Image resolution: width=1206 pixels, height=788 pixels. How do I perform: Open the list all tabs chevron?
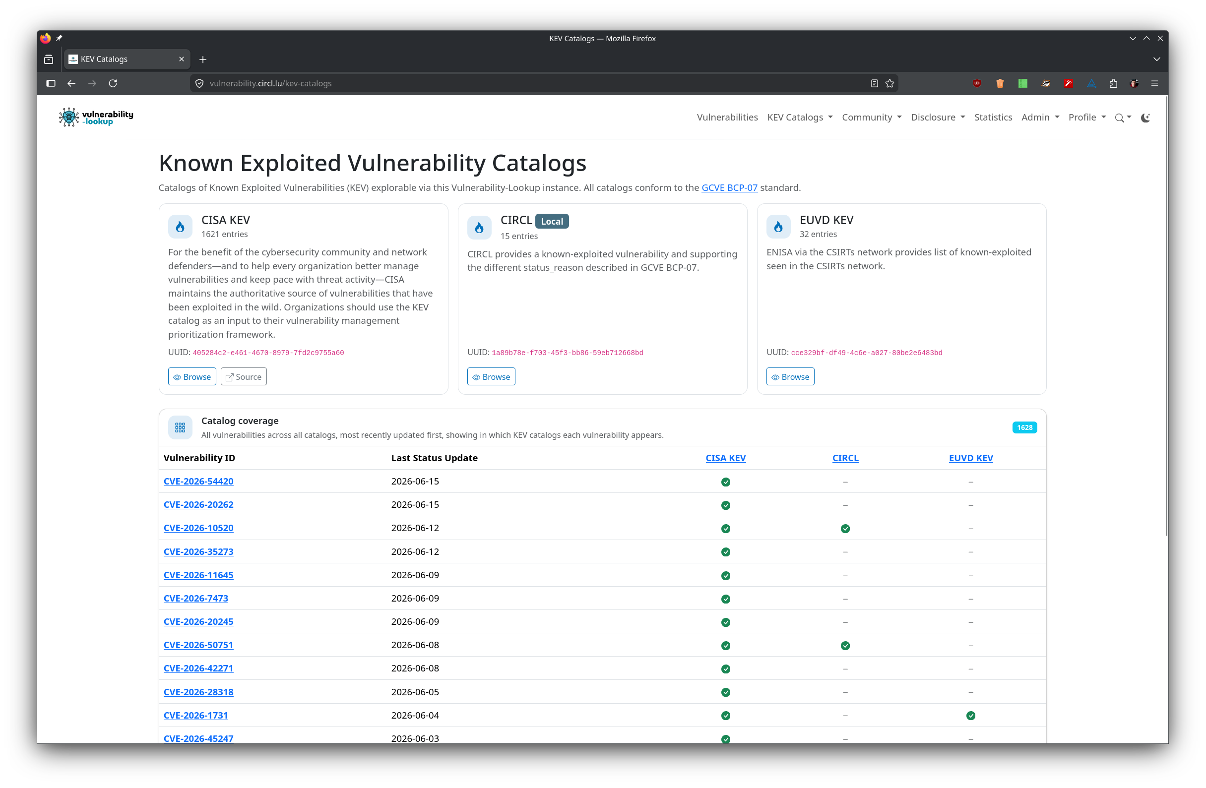point(1156,59)
